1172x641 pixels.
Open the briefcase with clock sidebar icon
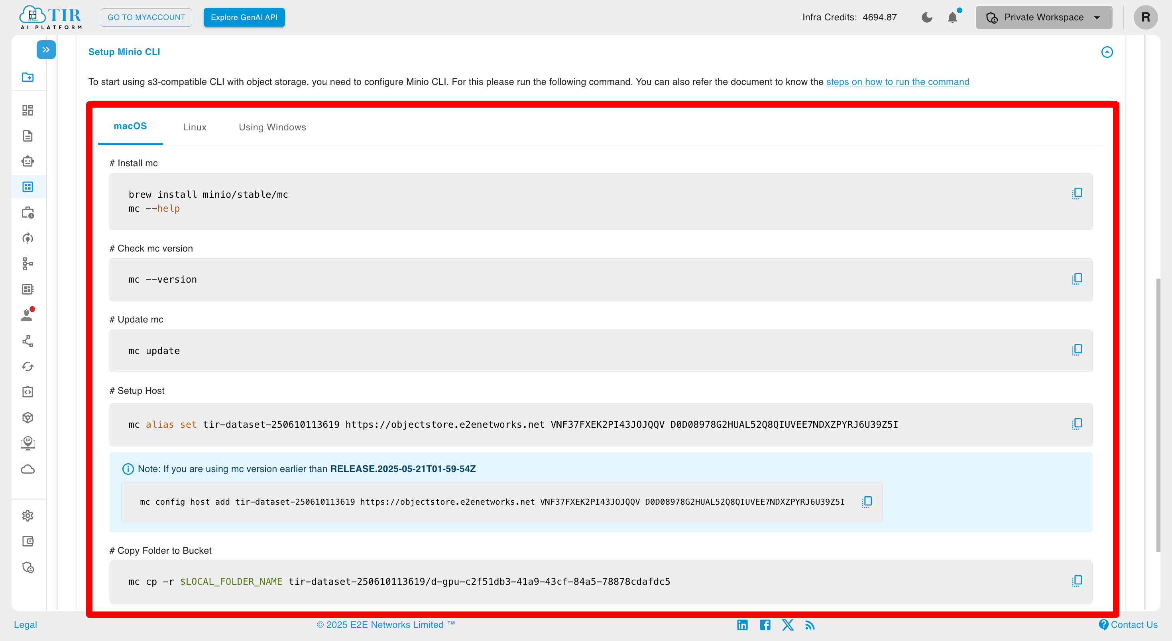tap(28, 212)
